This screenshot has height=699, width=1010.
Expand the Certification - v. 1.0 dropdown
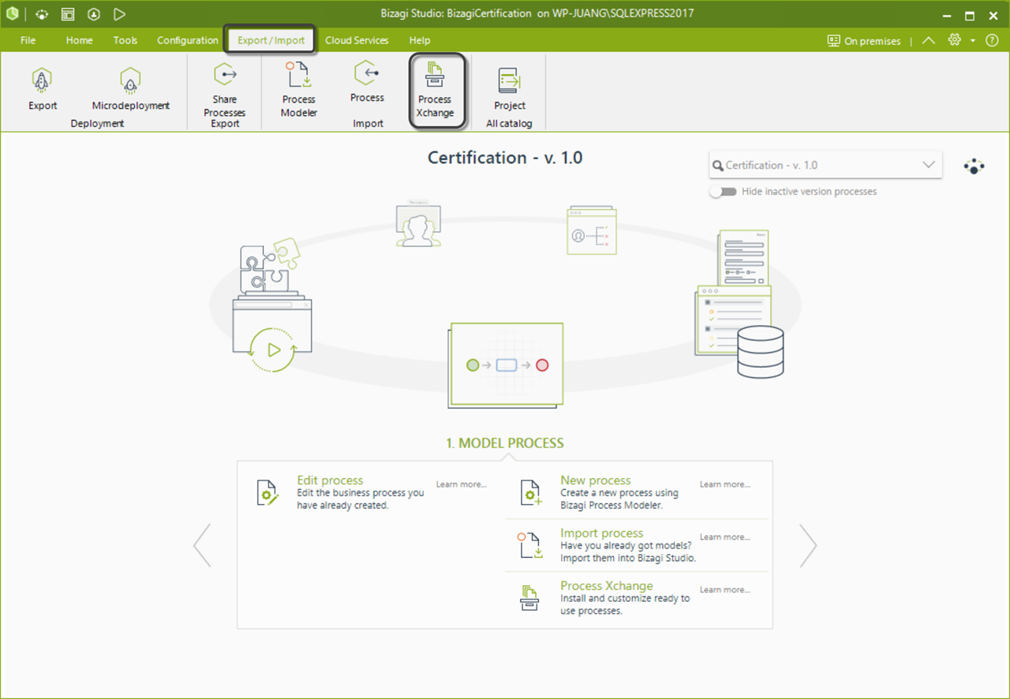tap(928, 165)
